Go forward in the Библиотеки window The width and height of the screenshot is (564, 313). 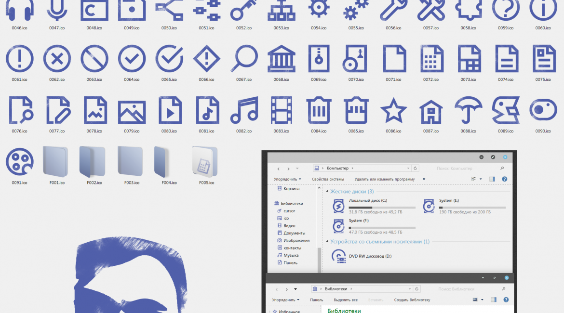click(x=287, y=289)
